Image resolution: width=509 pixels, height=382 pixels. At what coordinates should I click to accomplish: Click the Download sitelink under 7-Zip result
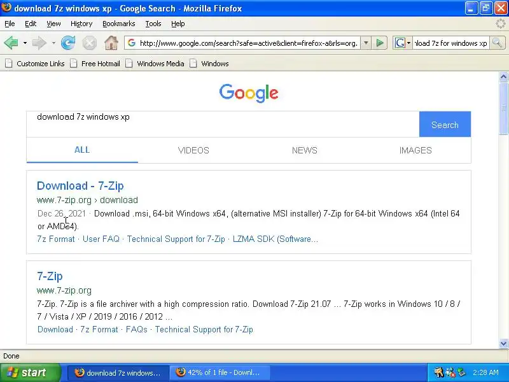click(x=55, y=329)
